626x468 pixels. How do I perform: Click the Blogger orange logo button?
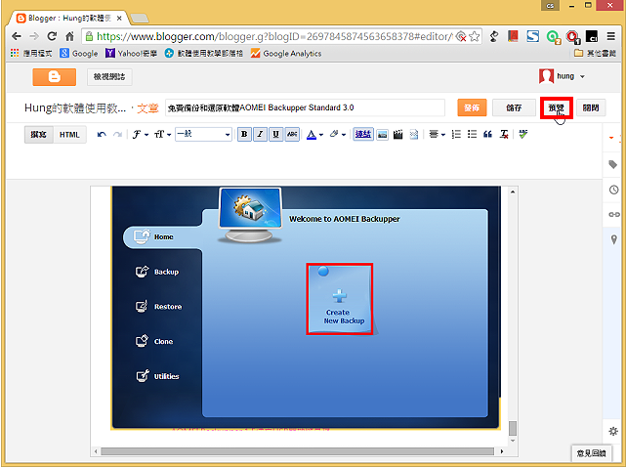54,76
